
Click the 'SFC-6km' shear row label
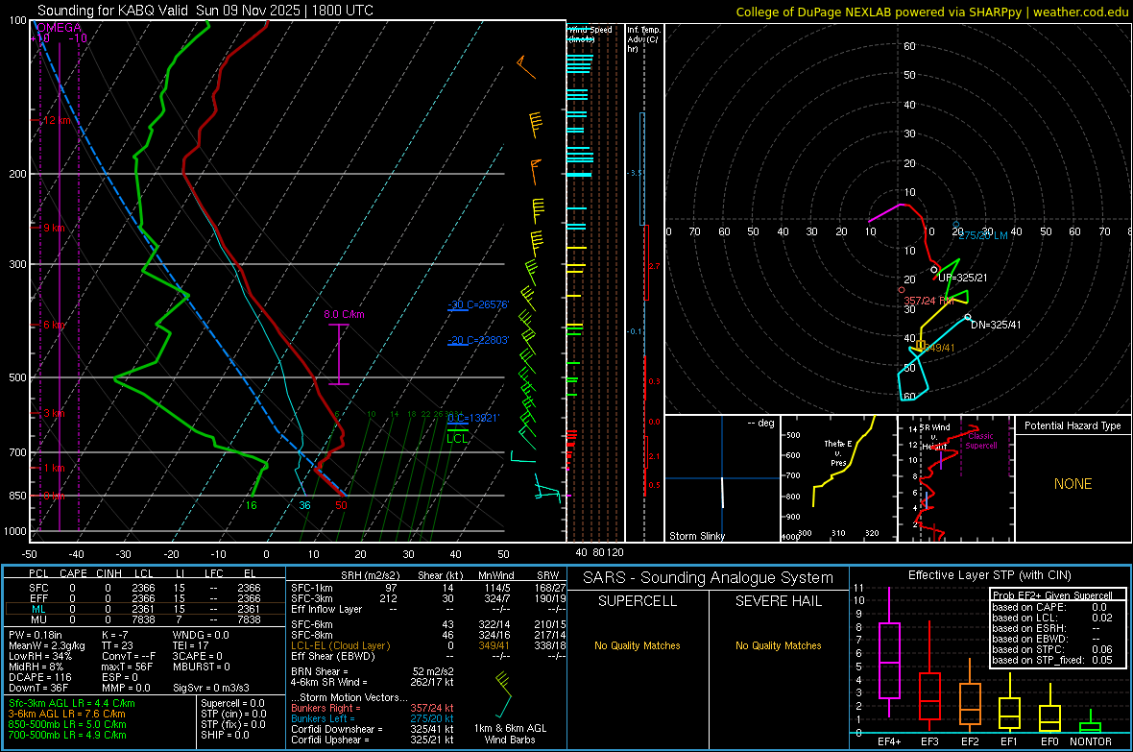(312, 624)
